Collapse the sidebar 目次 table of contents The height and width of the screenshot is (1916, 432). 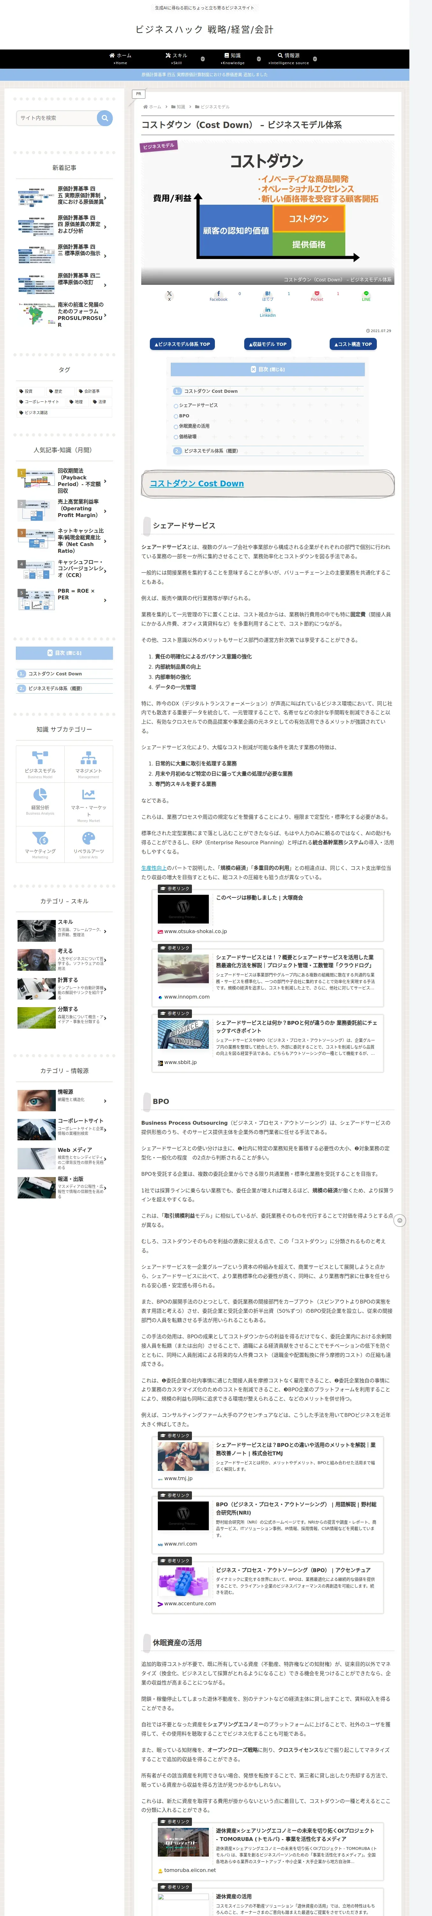tap(65, 653)
